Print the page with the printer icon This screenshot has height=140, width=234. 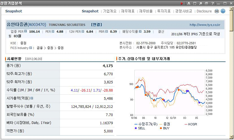[x=217, y=11]
